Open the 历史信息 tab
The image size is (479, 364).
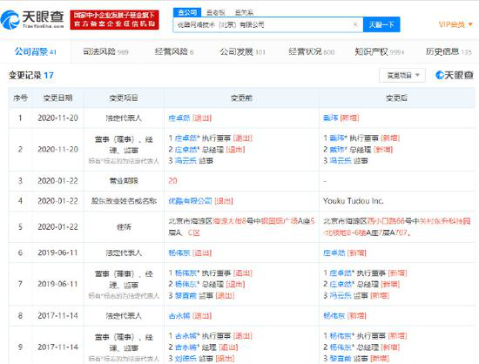pos(449,51)
